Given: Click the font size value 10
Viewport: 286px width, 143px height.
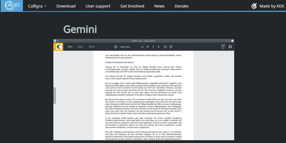Looking at the screenshot, I should click(x=142, y=47).
